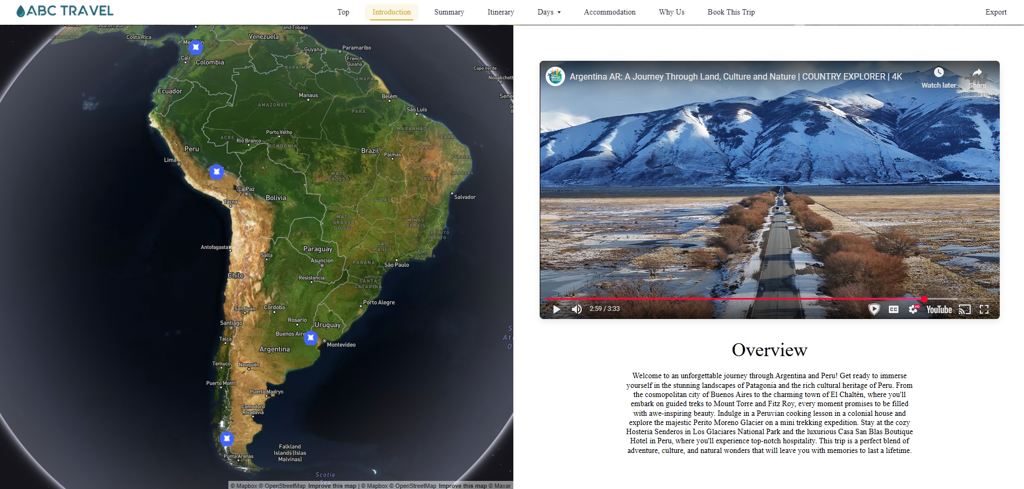
Task: Click the Buenos Aires map marker
Action: click(311, 338)
